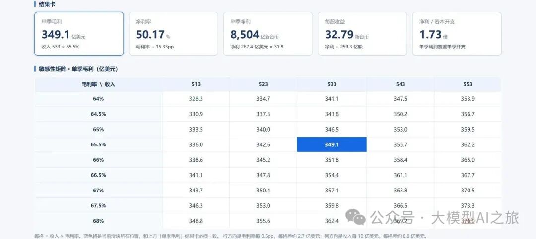
Task: Click the 毛利率 \ 收入 header cell
Action: point(98,84)
